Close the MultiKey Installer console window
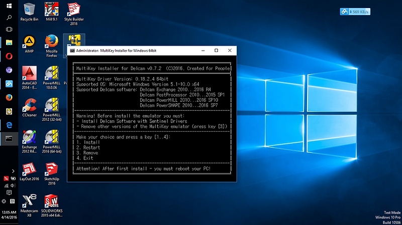This screenshot has width=402, height=225. (x=230, y=51)
